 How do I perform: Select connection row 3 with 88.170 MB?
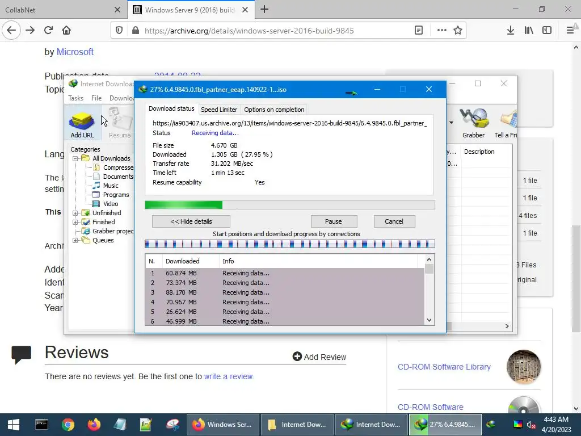coord(285,292)
